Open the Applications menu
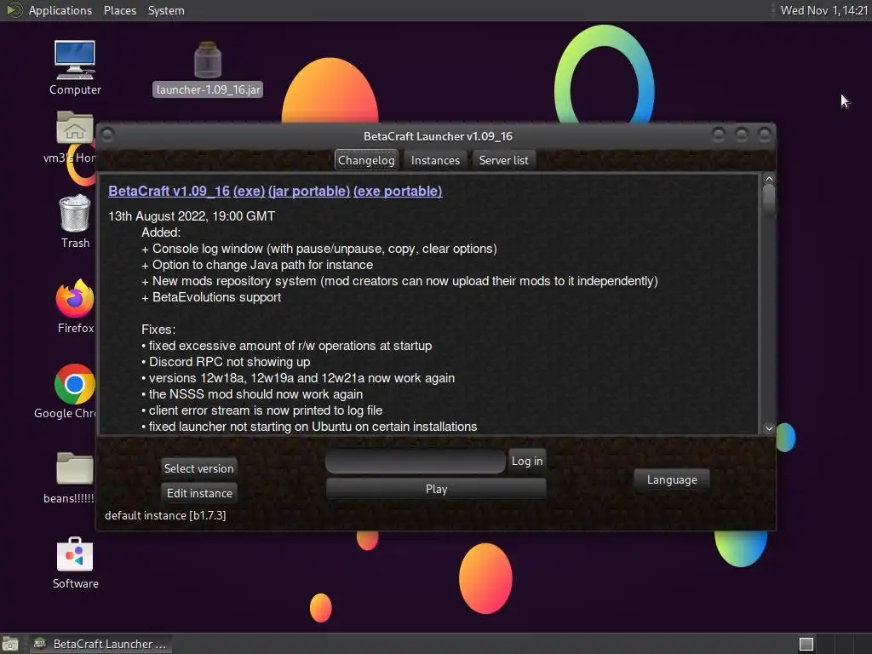The image size is (872, 654). coord(60,10)
